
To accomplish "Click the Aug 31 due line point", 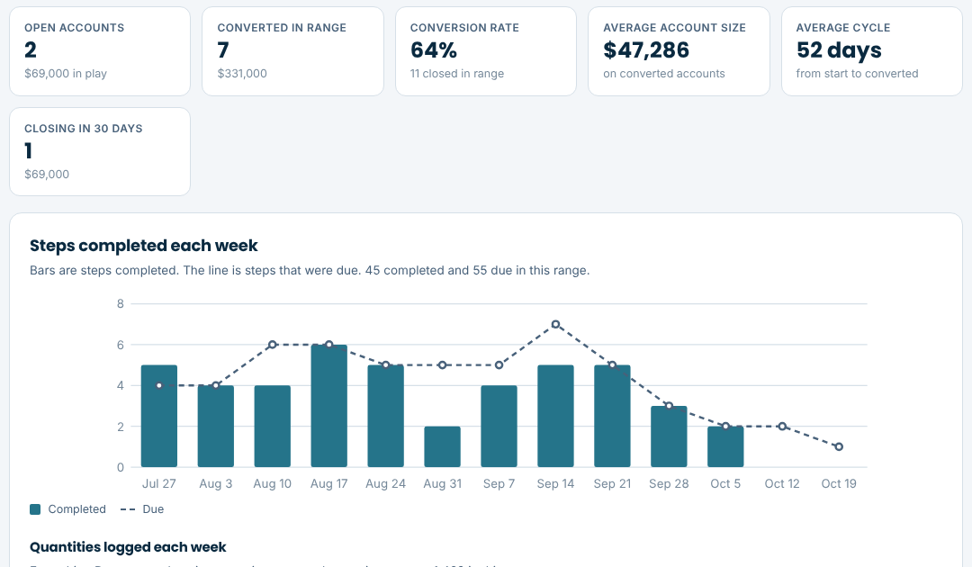I will click(x=442, y=365).
